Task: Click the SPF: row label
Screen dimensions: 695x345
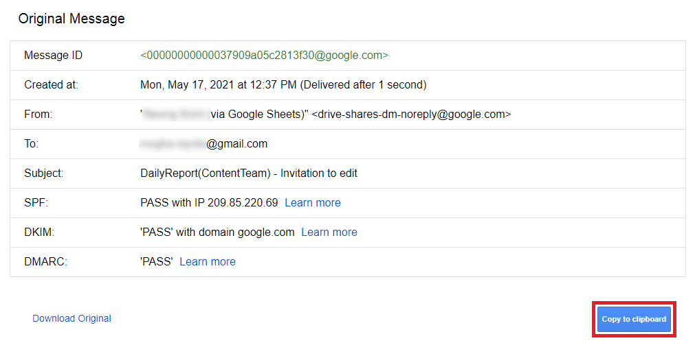Action: pyautogui.click(x=36, y=202)
